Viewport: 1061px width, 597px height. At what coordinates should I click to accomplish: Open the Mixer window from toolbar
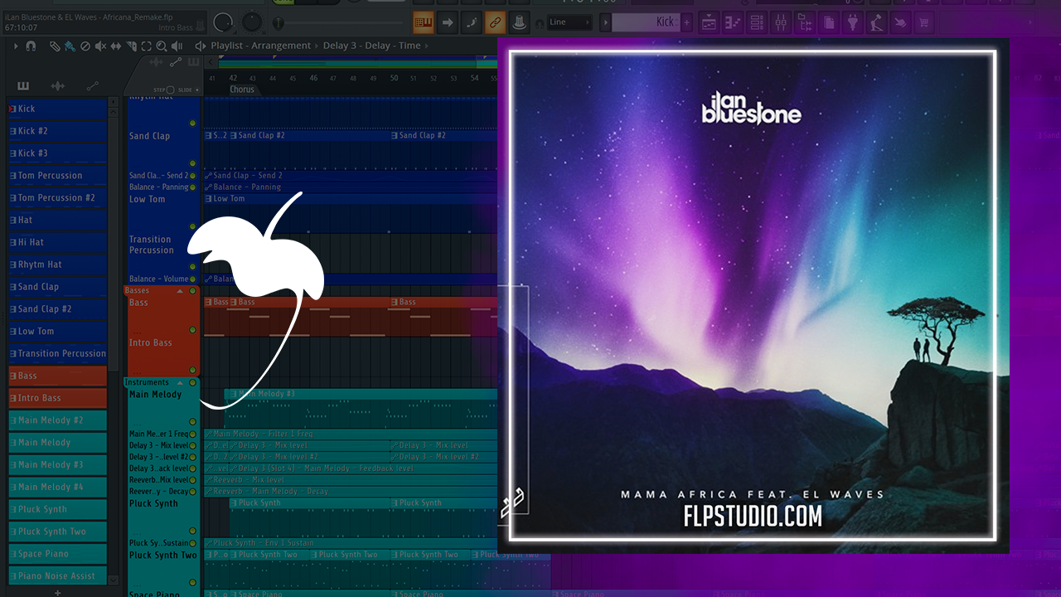780,22
